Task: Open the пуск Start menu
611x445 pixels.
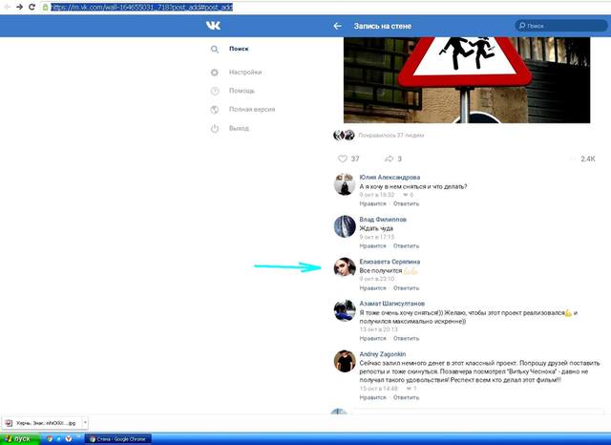Action: (19, 438)
